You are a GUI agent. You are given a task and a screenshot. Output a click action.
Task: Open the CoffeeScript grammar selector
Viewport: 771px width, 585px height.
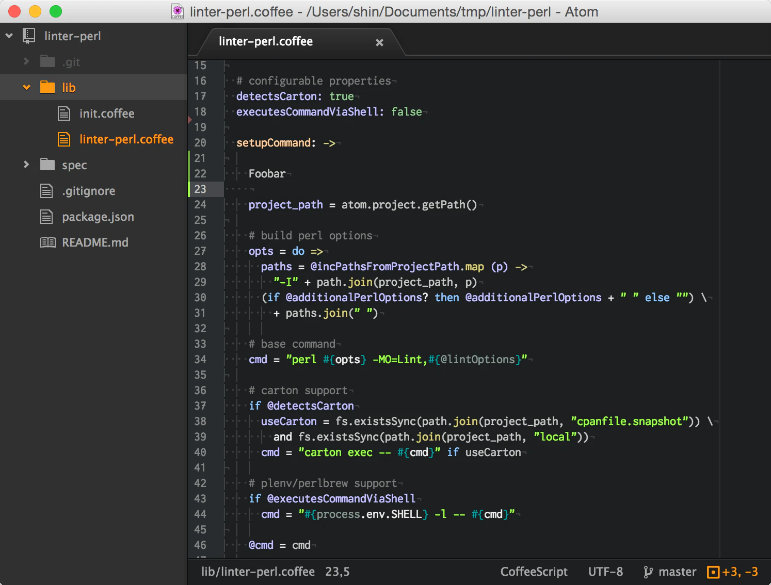coord(534,572)
